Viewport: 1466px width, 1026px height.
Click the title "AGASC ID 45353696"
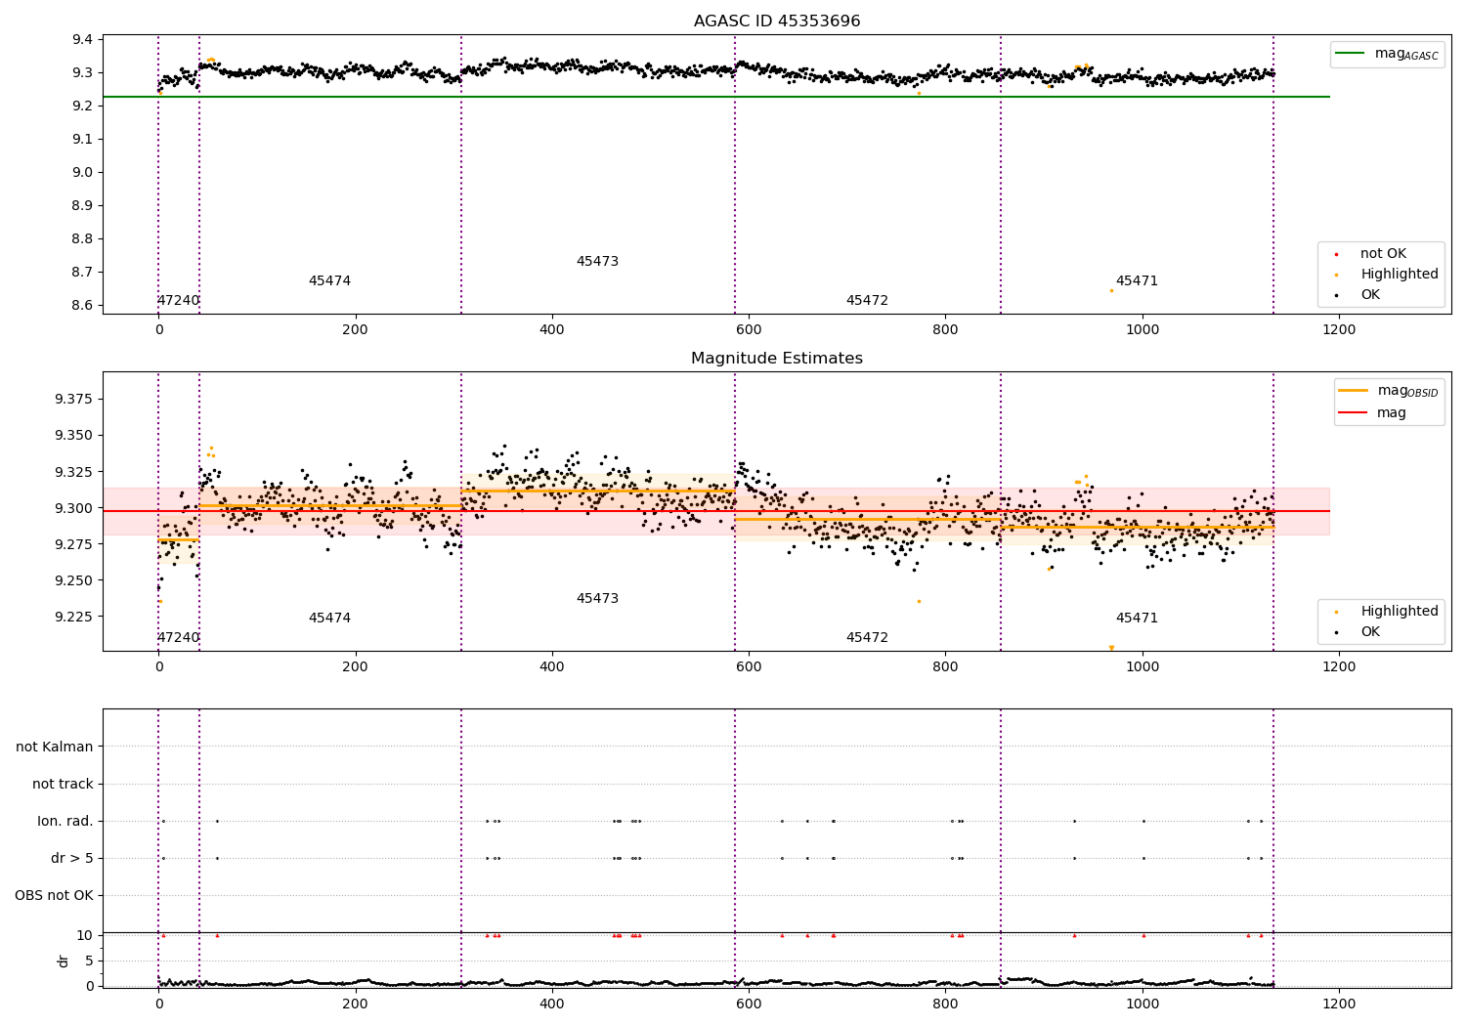(x=777, y=21)
